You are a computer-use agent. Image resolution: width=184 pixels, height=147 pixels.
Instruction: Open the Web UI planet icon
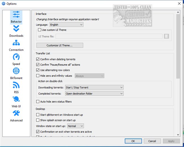click(x=16, y=99)
